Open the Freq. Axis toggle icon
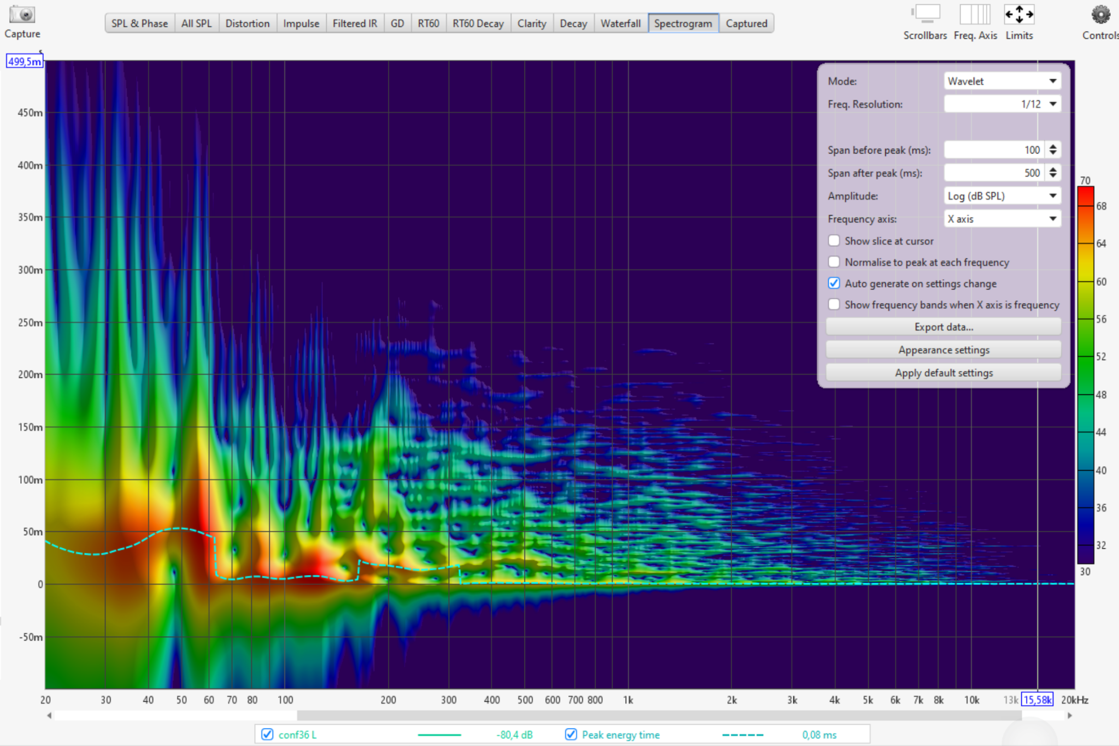This screenshot has height=746, width=1119. (975, 14)
